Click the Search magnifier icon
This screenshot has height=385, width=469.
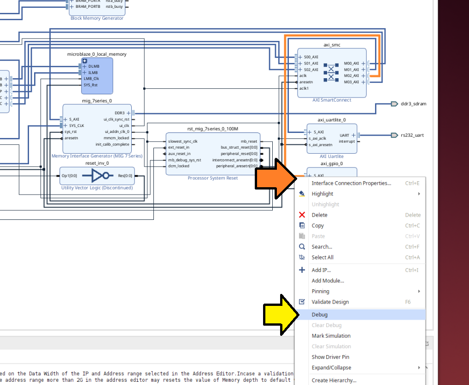tap(302, 247)
